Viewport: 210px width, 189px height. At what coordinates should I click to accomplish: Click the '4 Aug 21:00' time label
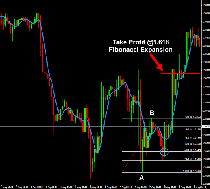(x=22, y=187)
